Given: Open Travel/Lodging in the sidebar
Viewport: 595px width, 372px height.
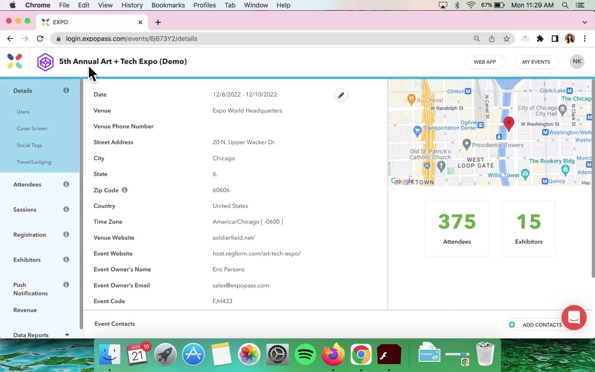Looking at the screenshot, I should click(34, 162).
